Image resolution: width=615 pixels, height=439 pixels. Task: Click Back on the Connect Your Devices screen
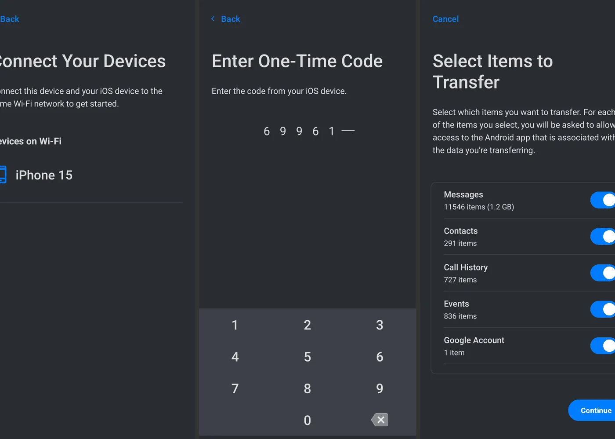click(9, 18)
